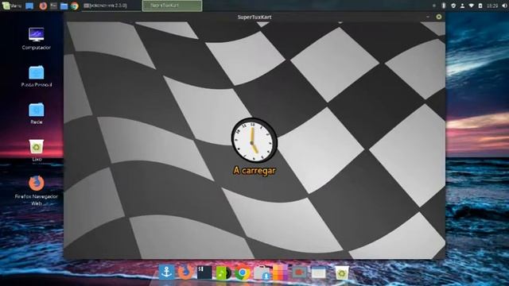Open the Computador desktop icon

37,39
